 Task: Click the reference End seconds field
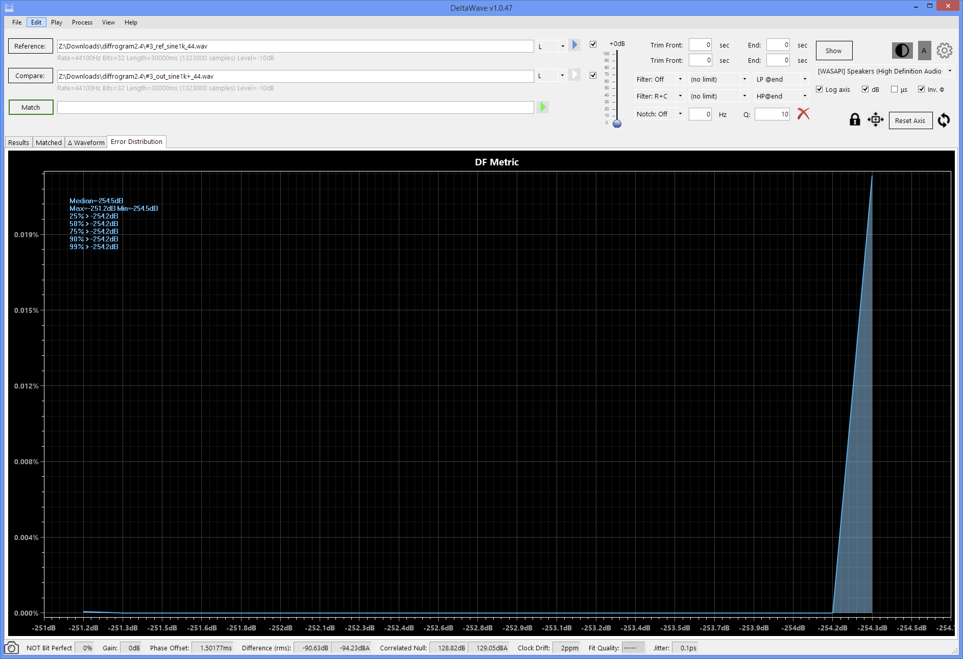tap(778, 45)
